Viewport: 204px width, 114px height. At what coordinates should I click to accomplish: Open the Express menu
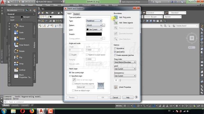115,5
